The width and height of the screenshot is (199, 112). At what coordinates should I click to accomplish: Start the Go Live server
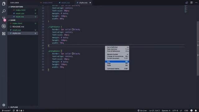[142, 111]
